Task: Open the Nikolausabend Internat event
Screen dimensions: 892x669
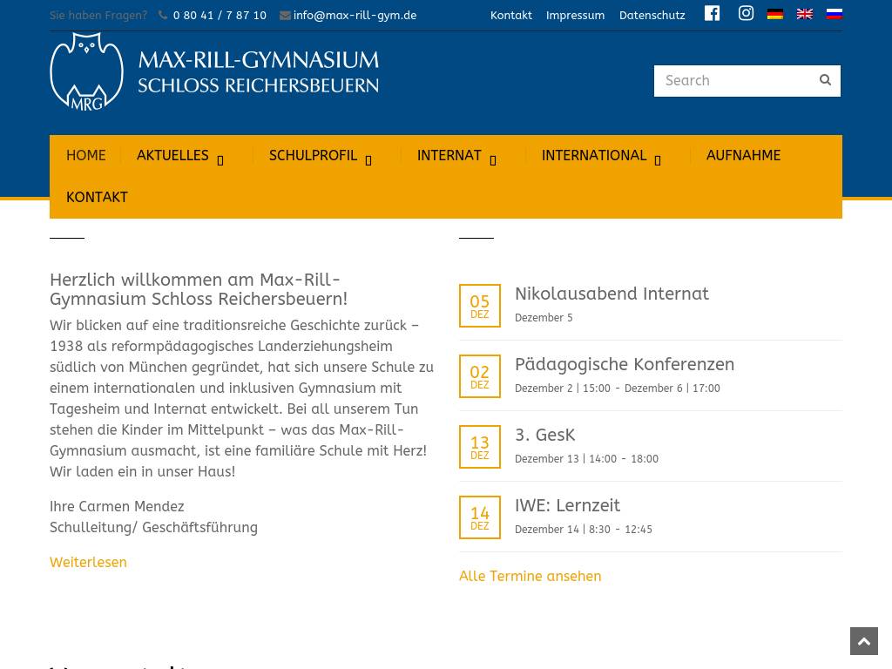Action: (x=612, y=294)
